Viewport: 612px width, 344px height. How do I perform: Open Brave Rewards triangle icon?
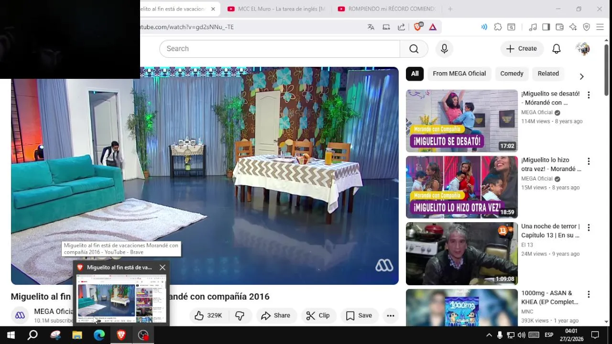433,27
